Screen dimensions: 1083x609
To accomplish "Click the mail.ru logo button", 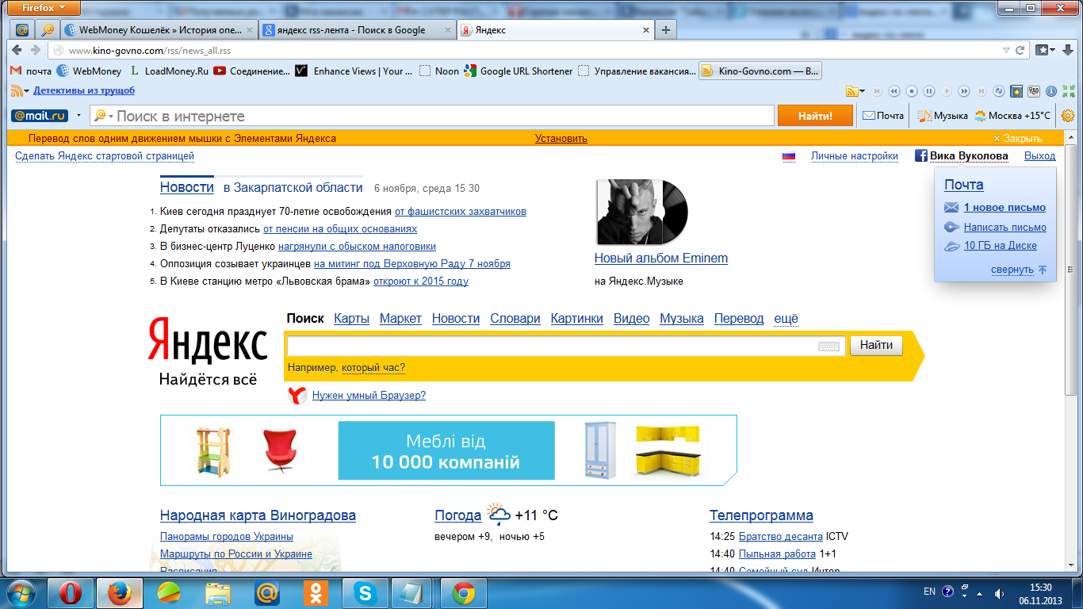I will coord(40,116).
